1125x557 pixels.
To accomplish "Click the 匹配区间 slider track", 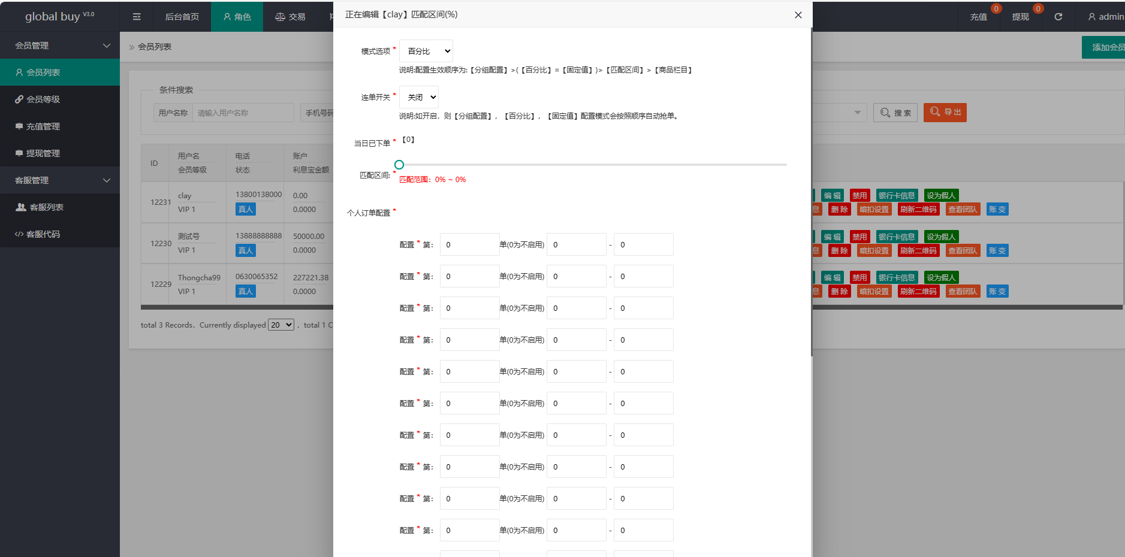I will pos(593,165).
